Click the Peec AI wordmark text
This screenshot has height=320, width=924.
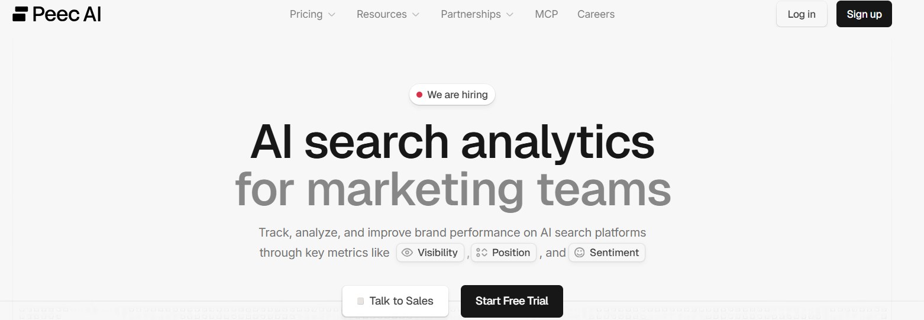pos(67,14)
